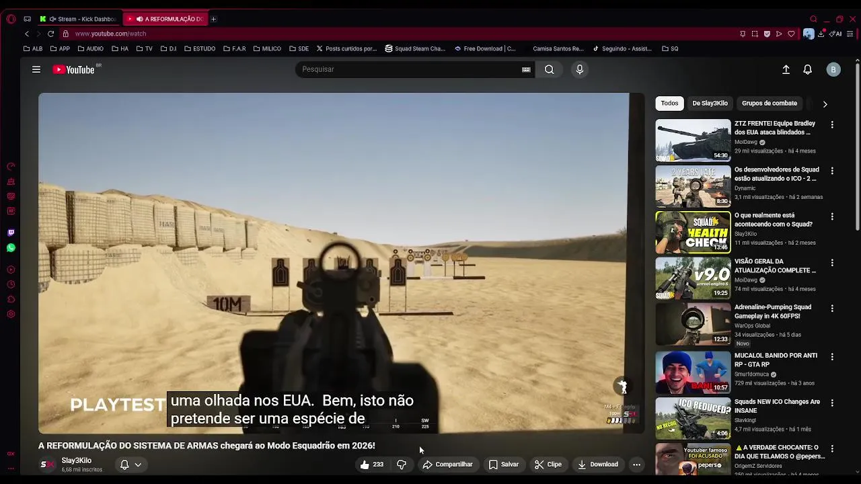
Task: Like the video with the thumbs-up button
Action: coord(371,465)
